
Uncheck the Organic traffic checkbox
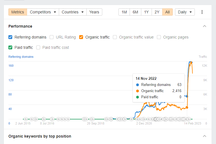point(81,37)
